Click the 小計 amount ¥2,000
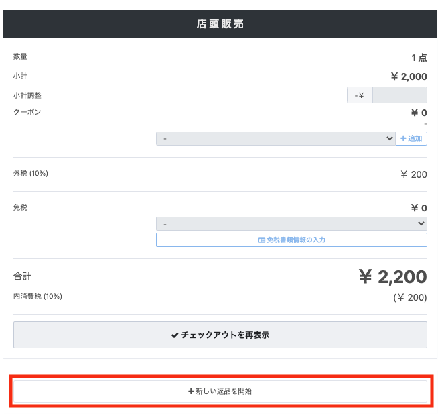Image resolution: width=442 pixels, height=416 pixels. 409,76
